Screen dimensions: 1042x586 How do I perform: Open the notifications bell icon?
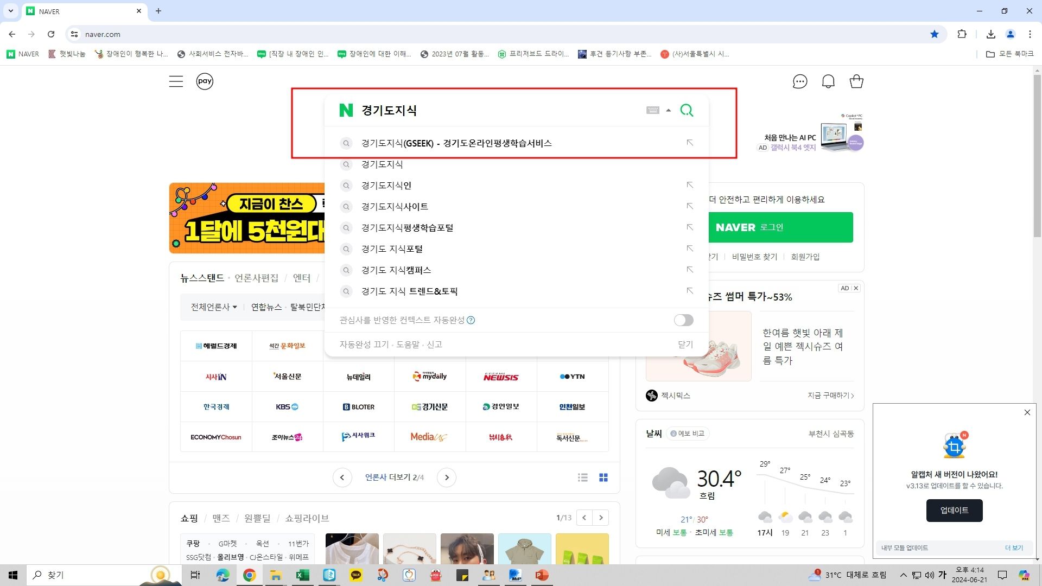click(828, 81)
